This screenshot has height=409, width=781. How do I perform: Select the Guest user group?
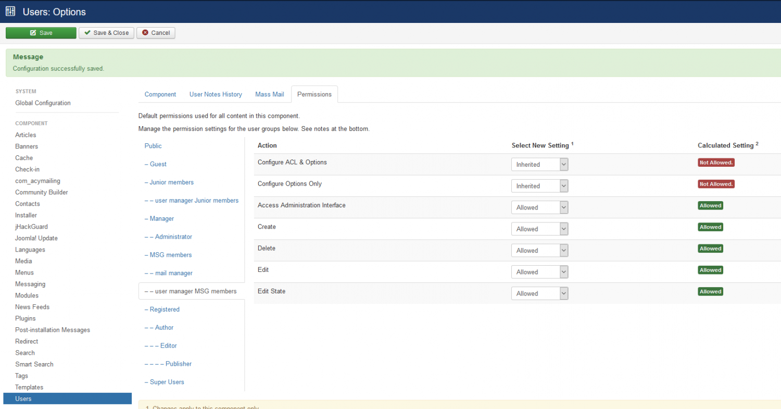point(156,164)
